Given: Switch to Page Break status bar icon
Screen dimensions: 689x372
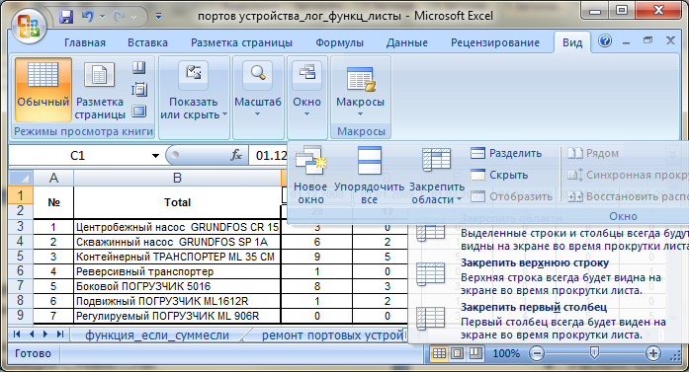Looking at the screenshot, I should [x=475, y=353].
